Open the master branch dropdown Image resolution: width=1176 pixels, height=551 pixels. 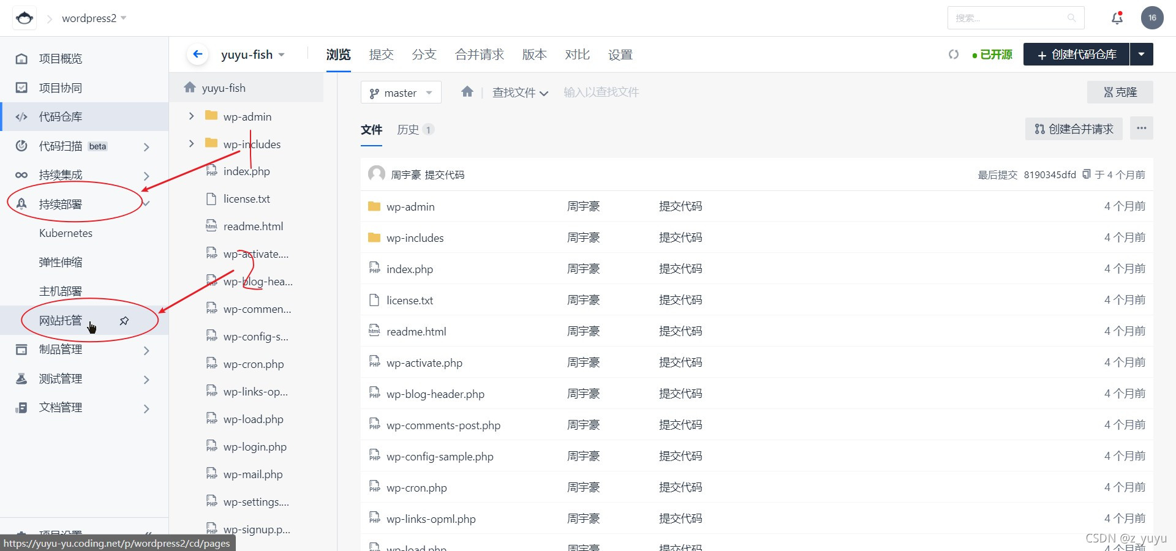pos(401,92)
